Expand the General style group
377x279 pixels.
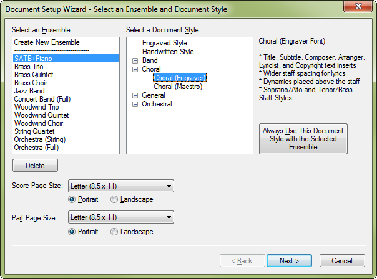(135, 95)
